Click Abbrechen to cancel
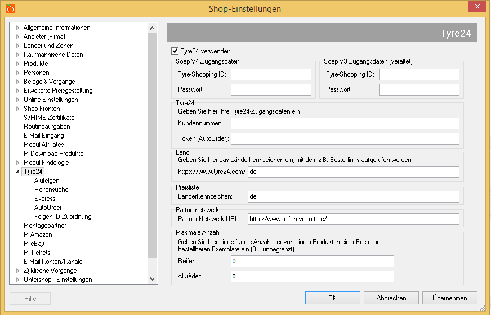 pyautogui.click(x=391, y=298)
